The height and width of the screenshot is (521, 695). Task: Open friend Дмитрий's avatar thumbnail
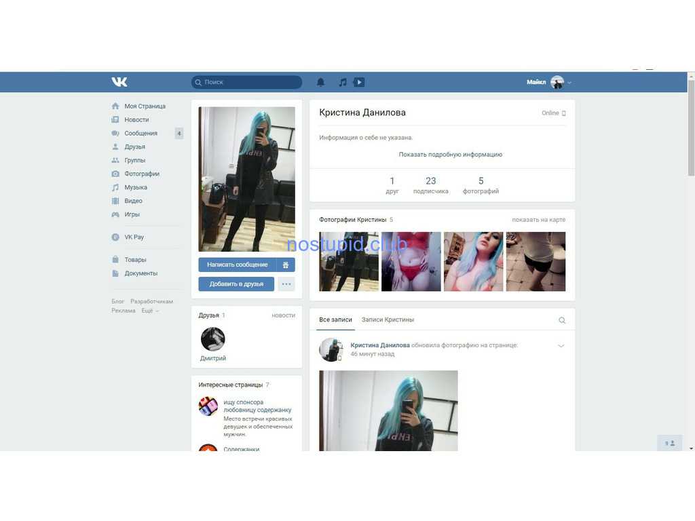[212, 339]
